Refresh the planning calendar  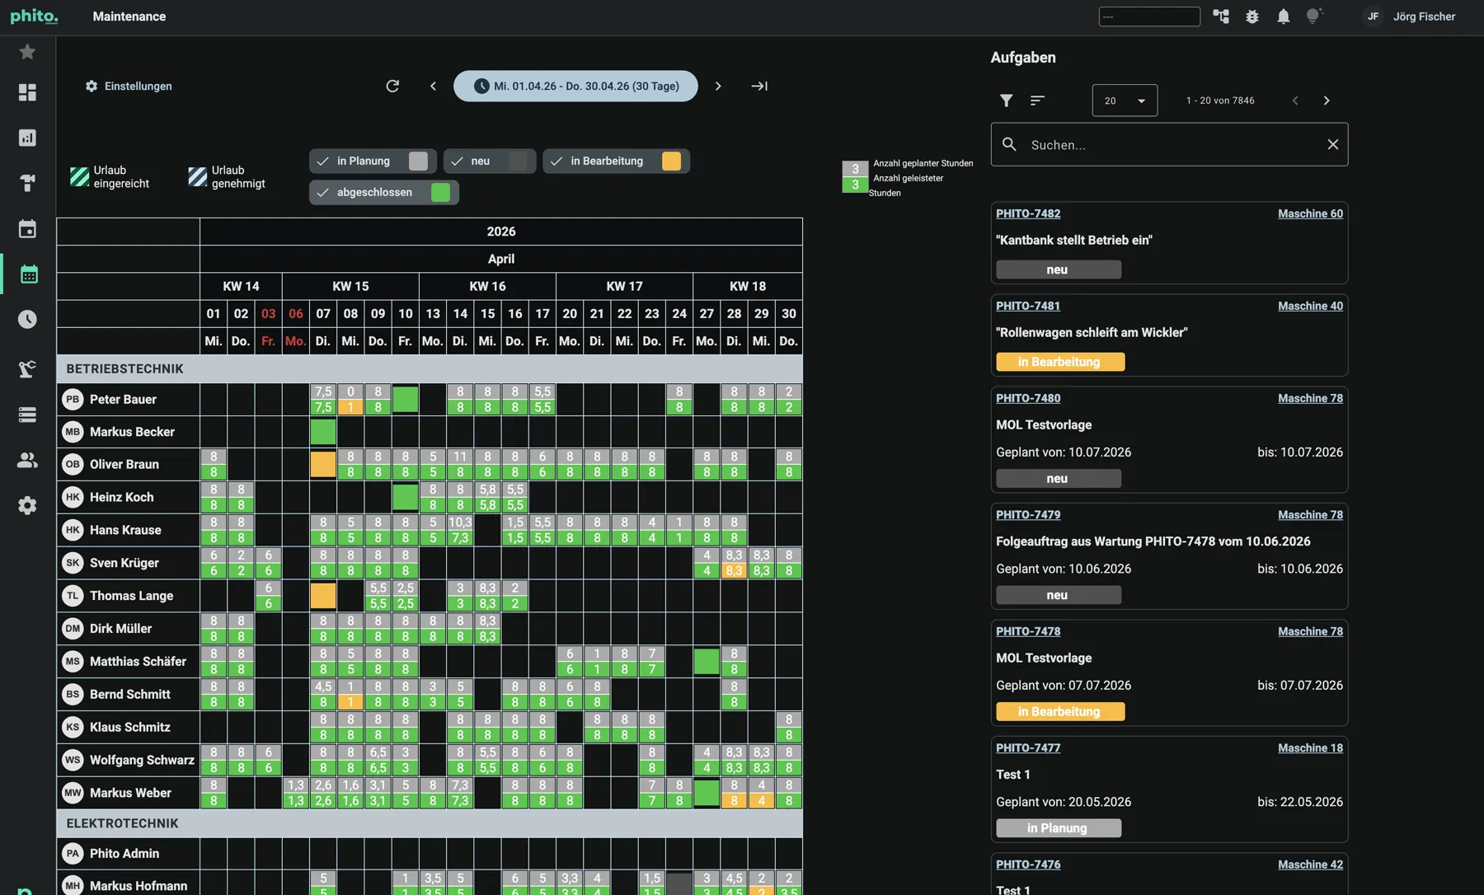(x=392, y=86)
